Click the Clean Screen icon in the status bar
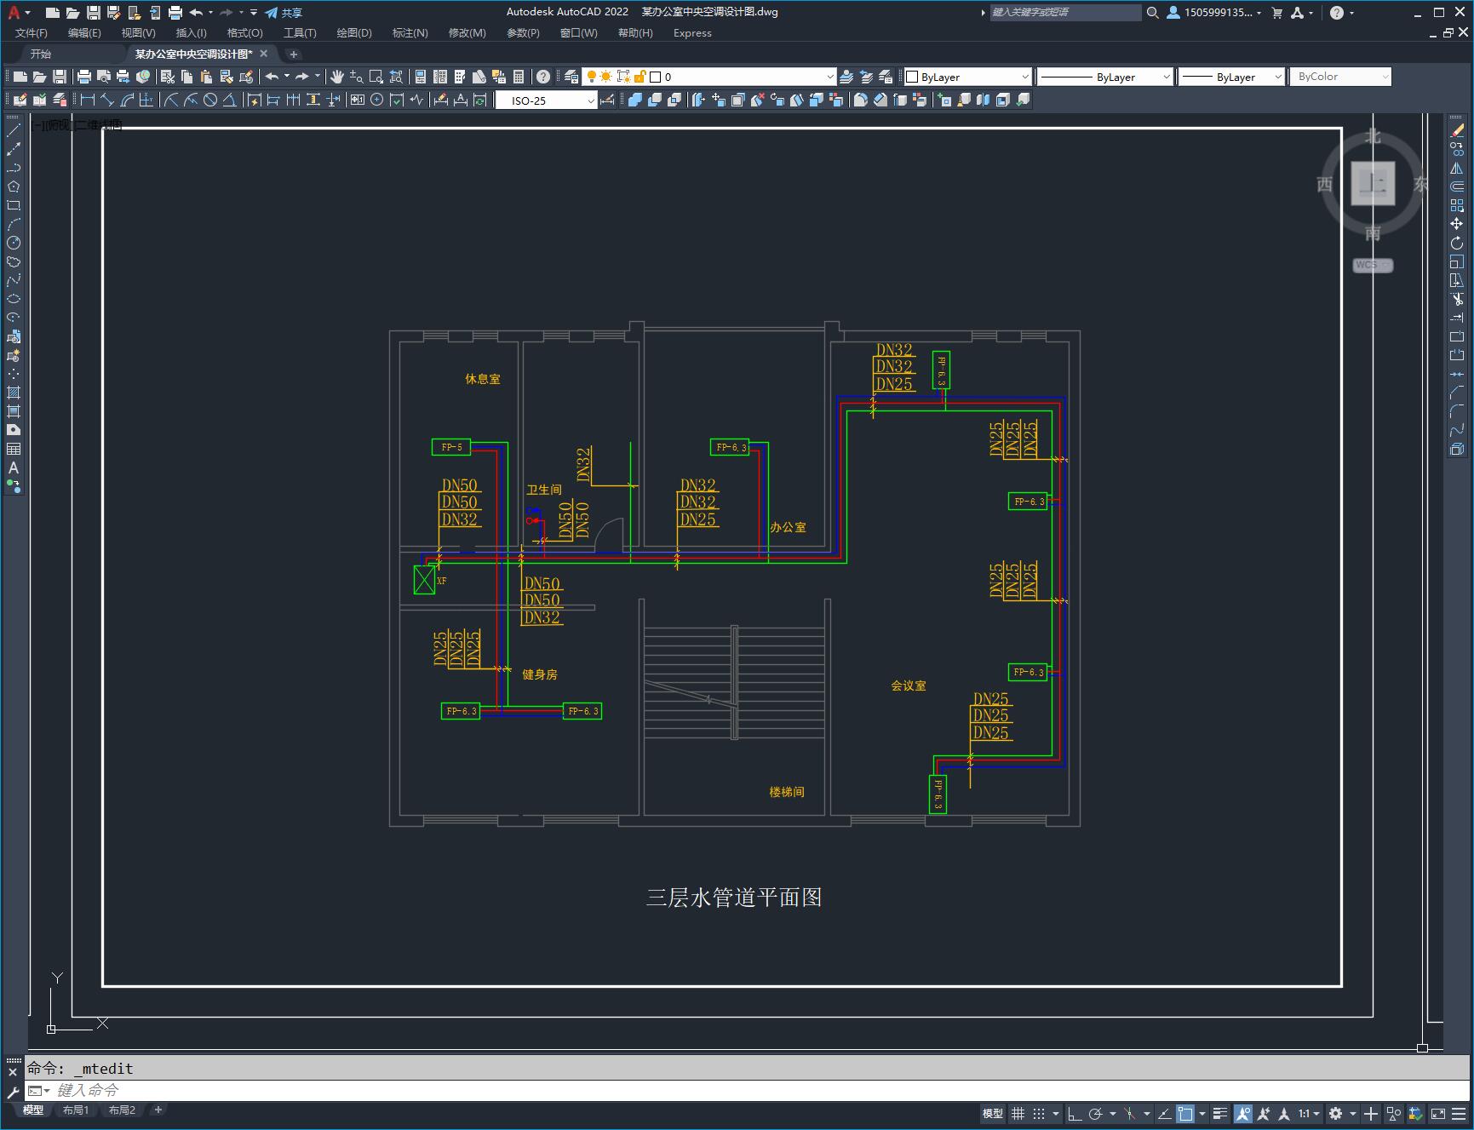 [1437, 1113]
